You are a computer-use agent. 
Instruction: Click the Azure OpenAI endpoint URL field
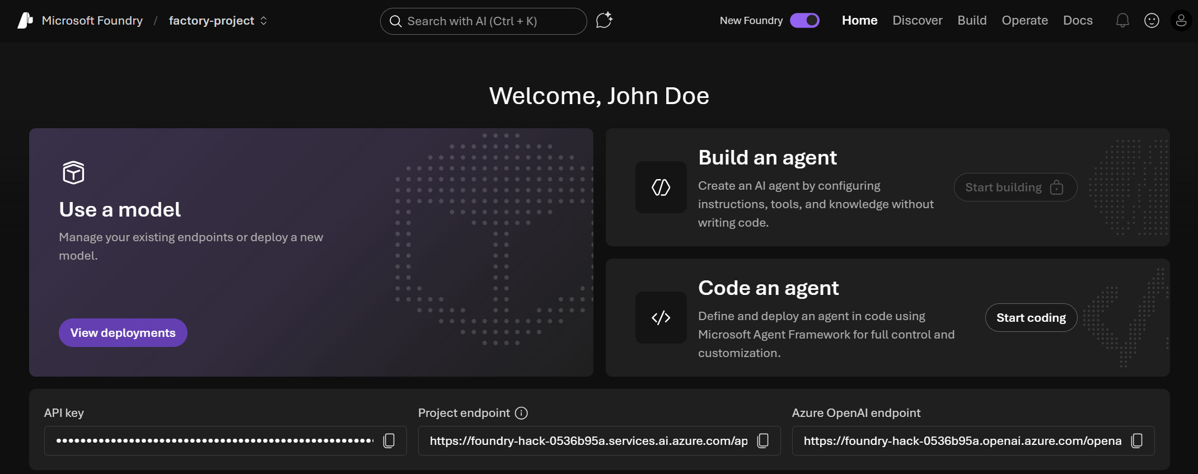click(974, 441)
